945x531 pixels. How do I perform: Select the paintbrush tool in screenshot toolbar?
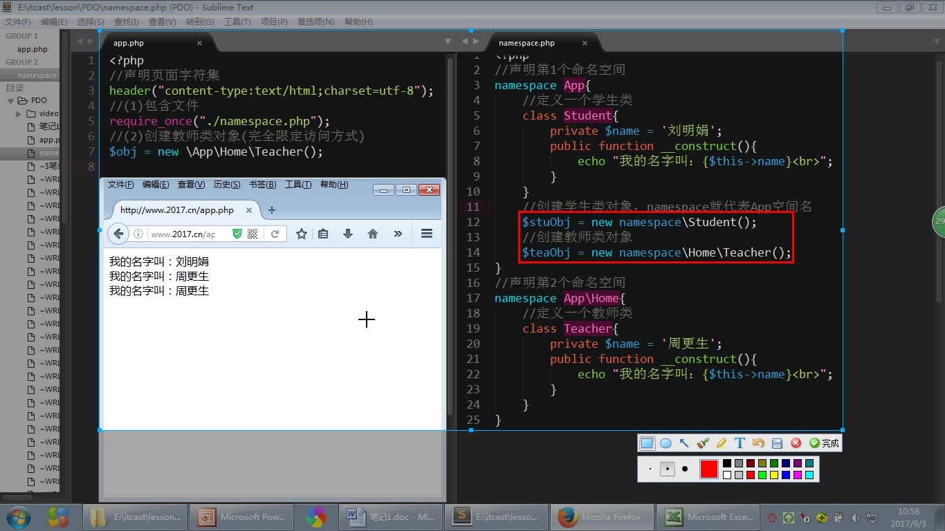click(x=703, y=443)
